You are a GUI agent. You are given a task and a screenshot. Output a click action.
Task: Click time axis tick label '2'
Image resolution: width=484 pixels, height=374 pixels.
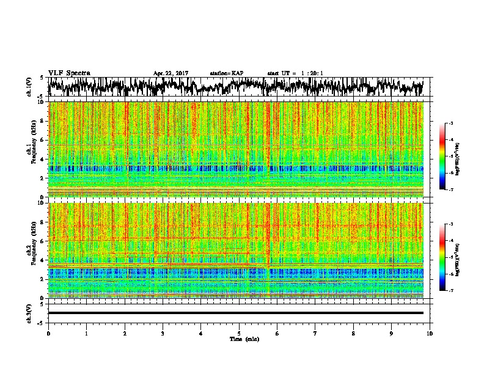point(125,334)
